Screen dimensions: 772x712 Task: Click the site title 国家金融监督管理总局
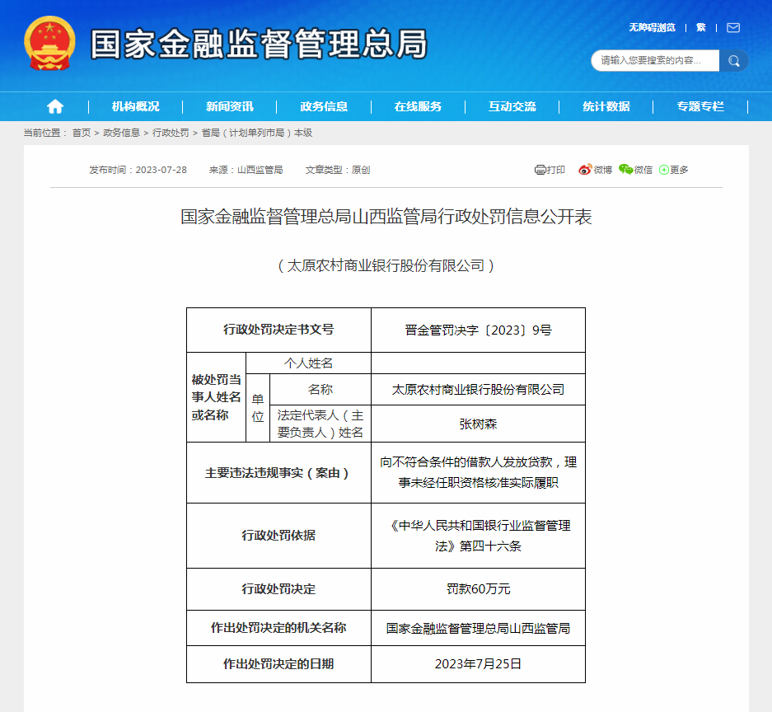tap(259, 44)
